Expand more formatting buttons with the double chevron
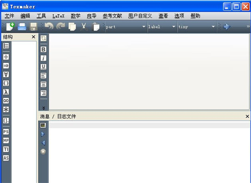Image resolution: width=251 pixels, height=183 pixels. 43,108
